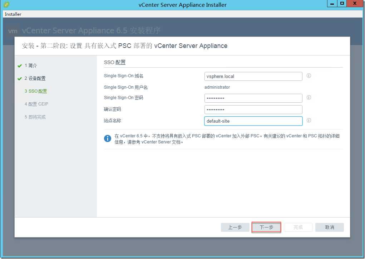Image resolution: width=365 pixels, height=259 pixels.
Task: Click the blue information notice icon
Action: (108, 138)
